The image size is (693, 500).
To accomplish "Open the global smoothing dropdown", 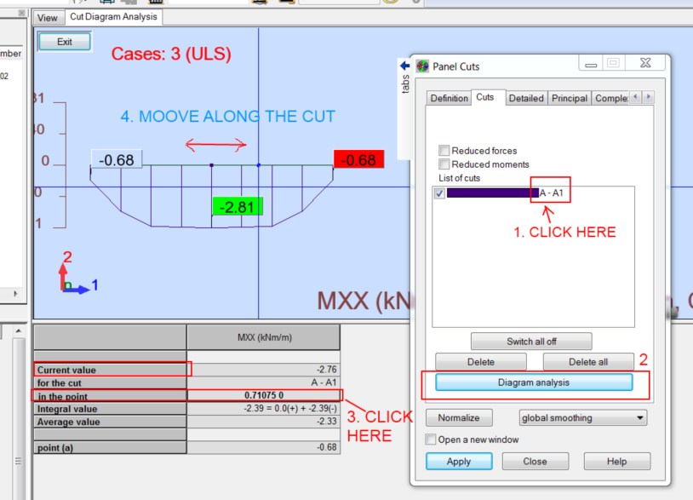I will pyautogui.click(x=582, y=417).
